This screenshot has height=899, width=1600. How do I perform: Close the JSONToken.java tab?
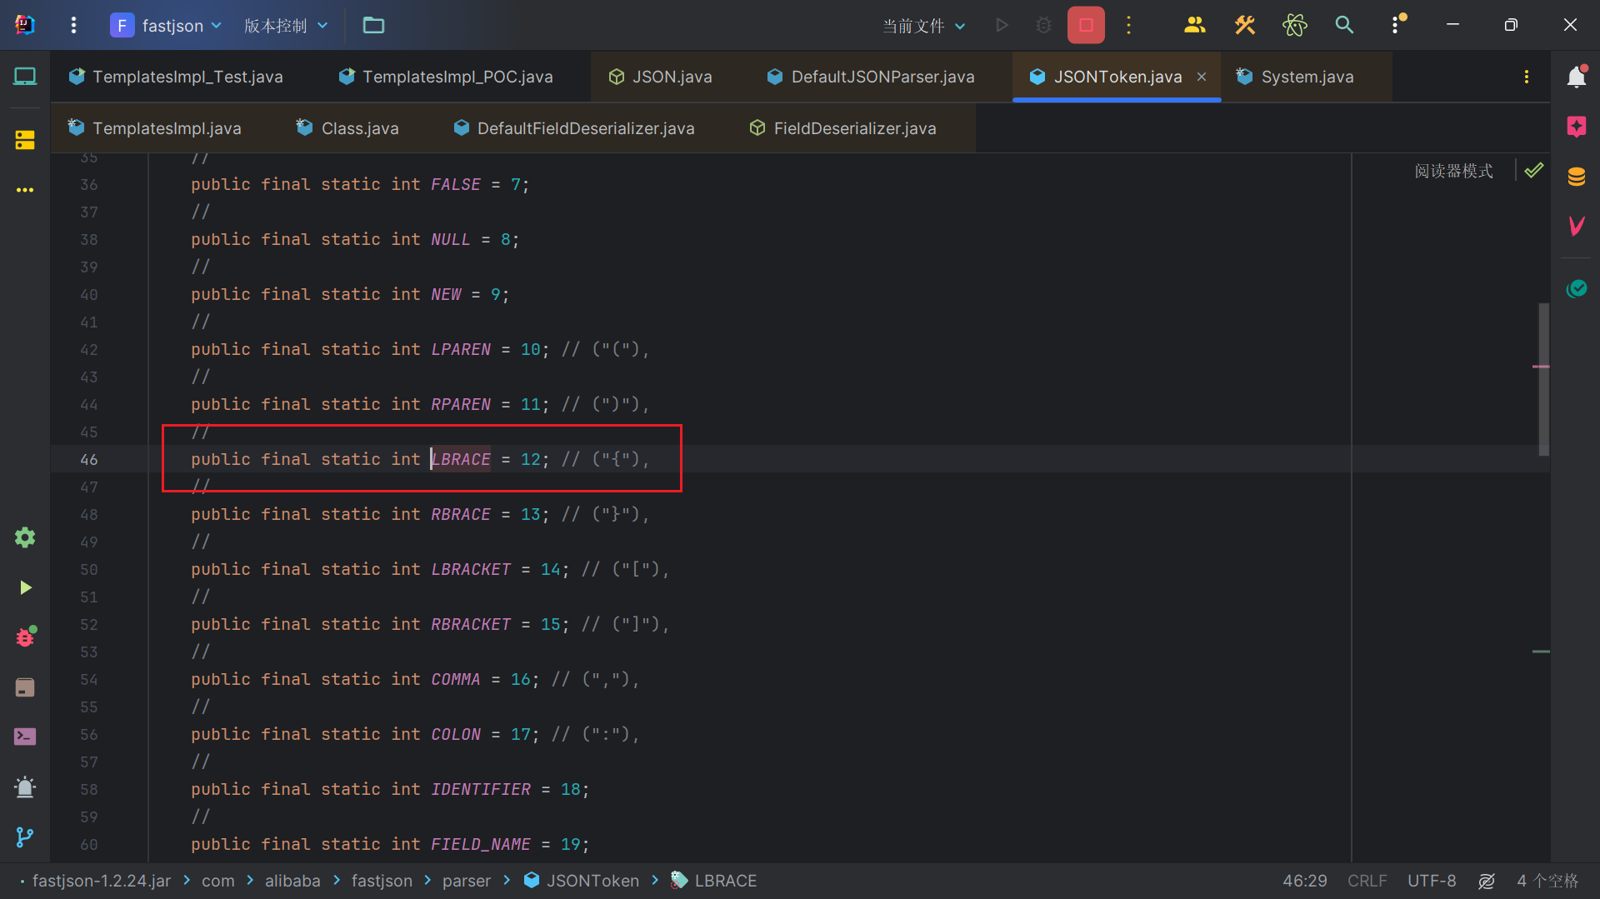tap(1202, 77)
